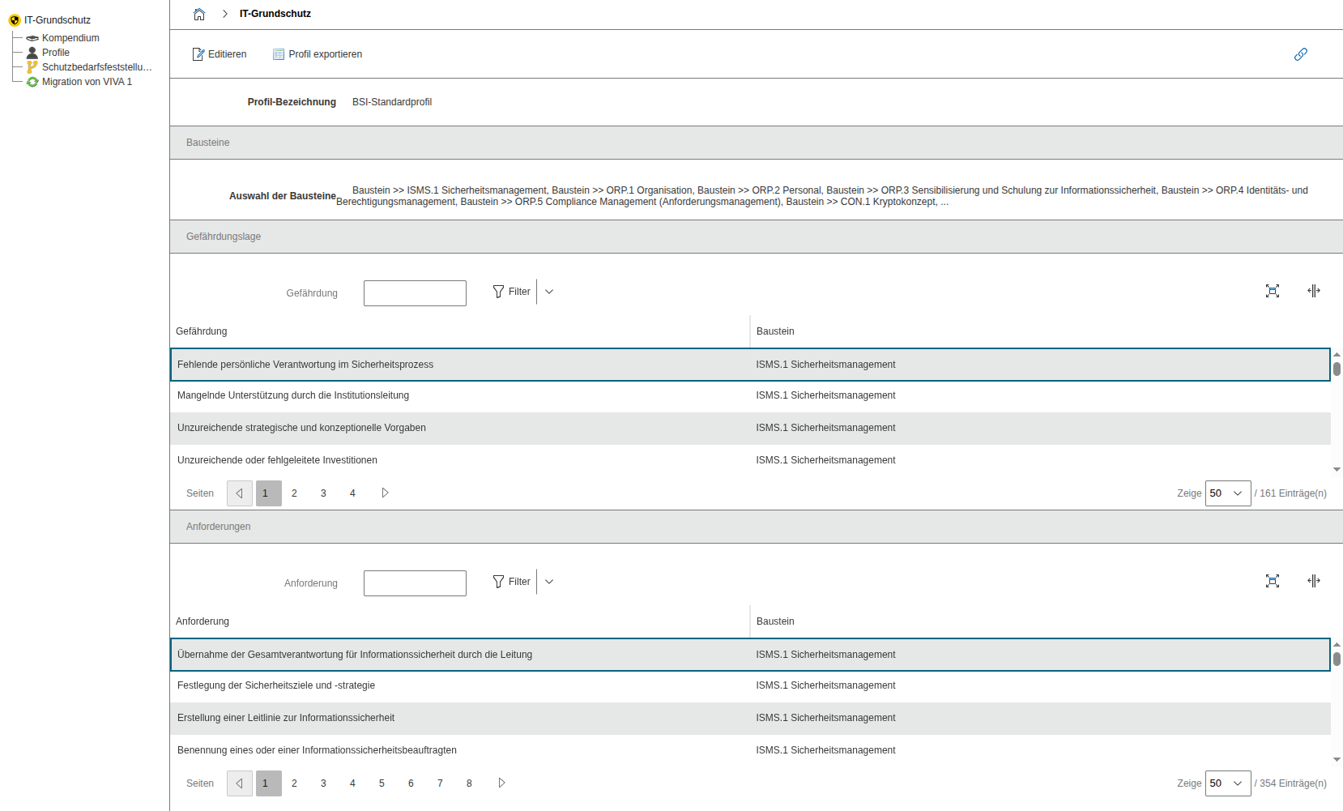Copy the link via chain icon
This screenshot has width=1343, height=811.
click(1300, 54)
